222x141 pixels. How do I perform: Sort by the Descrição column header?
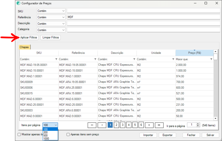(x=117, y=53)
